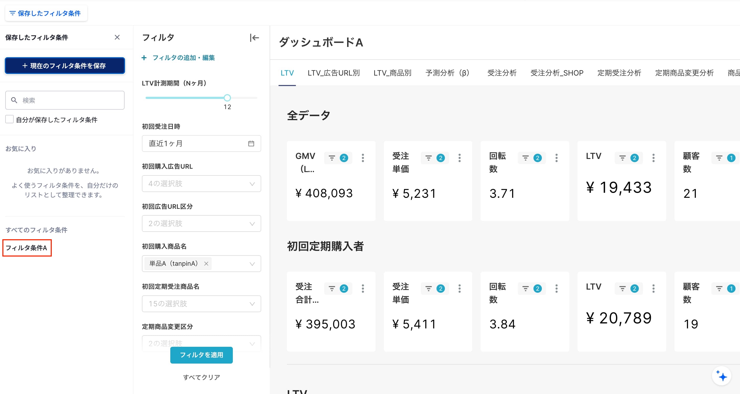740x394 pixels.
Task: Click 保存したフィルタ条件 button at top
Action: click(x=46, y=13)
